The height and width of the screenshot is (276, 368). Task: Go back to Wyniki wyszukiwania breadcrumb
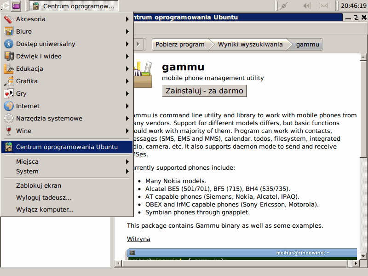pyautogui.click(x=250, y=45)
